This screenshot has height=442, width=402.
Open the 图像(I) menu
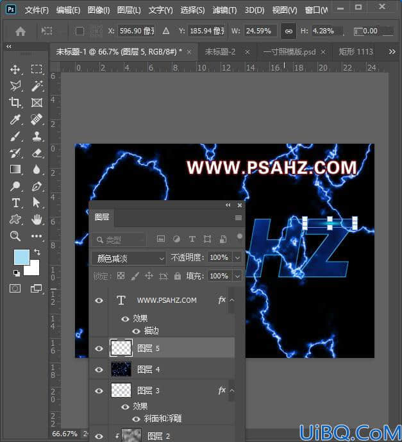coord(99,10)
